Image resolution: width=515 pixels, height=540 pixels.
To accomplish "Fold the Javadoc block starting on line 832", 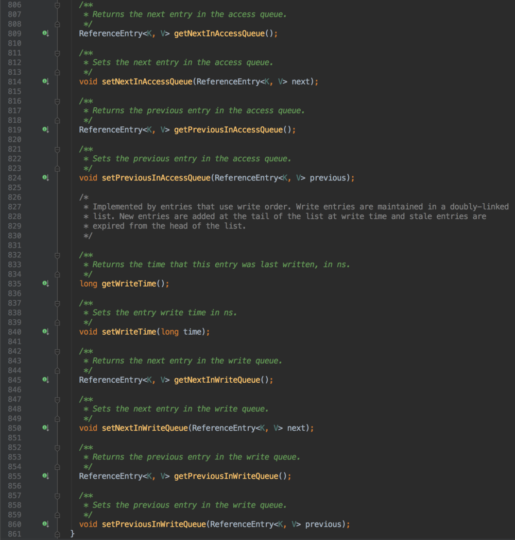I will 57,255.
